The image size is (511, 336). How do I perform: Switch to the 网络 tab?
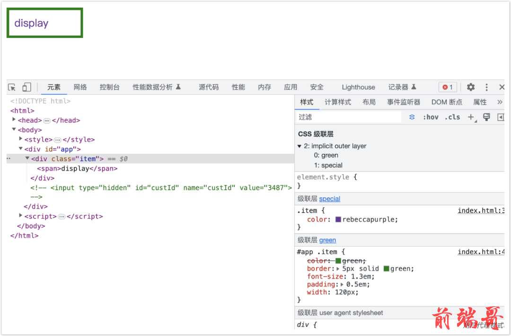pyautogui.click(x=80, y=87)
